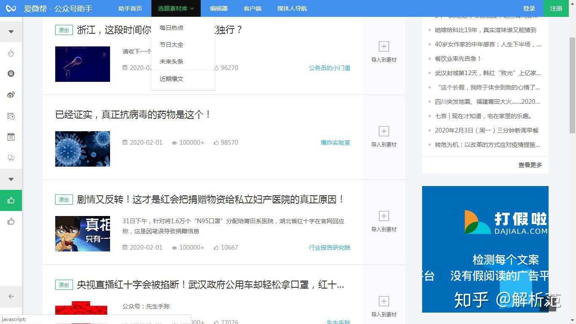Click the like count 98570
The width and height of the screenshot is (576, 324).
tap(229, 143)
